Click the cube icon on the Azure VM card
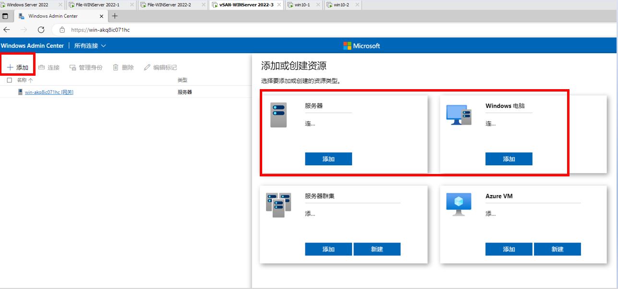Image resolution: width=618 pixels, height=289 pixels. pyautogui.click(x=459, y=204)
